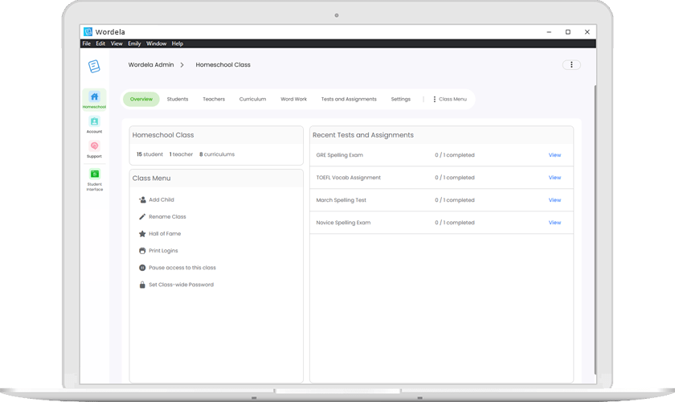Minimize the Wordela window
The image size is (675, 402).
pos(549,32)
